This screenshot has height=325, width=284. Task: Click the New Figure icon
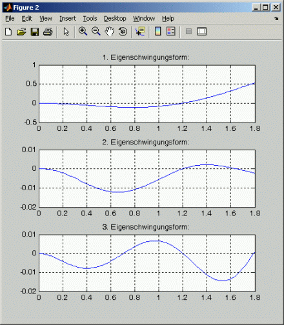click(x=8, y=32)
